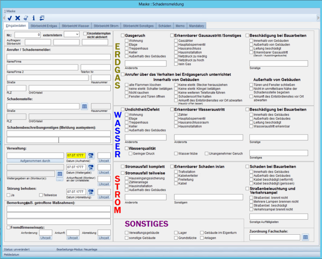The height and width of the screenshot is (259, 322).
Task: Enable the Fremdfirmeneinsatz checkbox
Action: pyautogui.click(x=8, y=228)
